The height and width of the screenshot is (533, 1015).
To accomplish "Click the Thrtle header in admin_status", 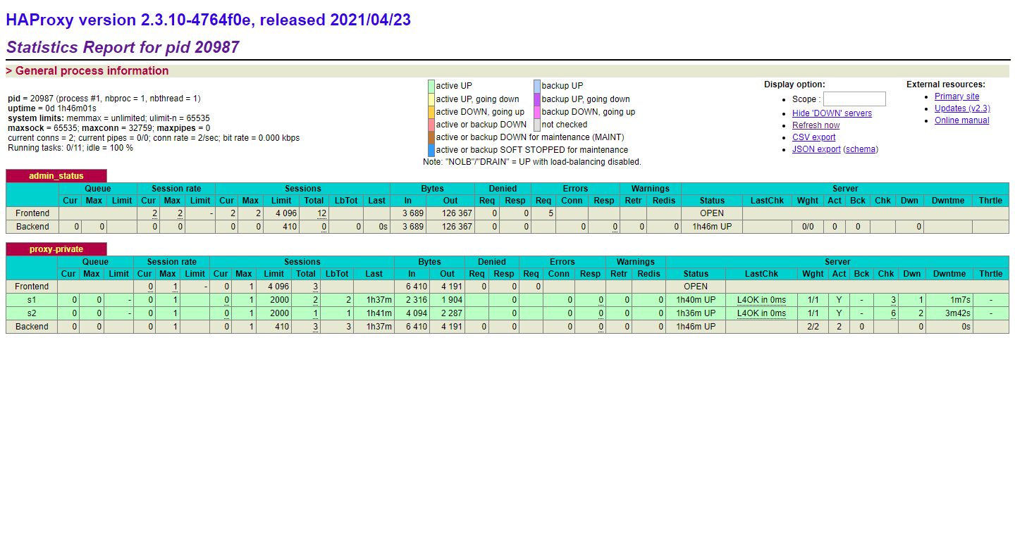I will (x=990, y=201).
